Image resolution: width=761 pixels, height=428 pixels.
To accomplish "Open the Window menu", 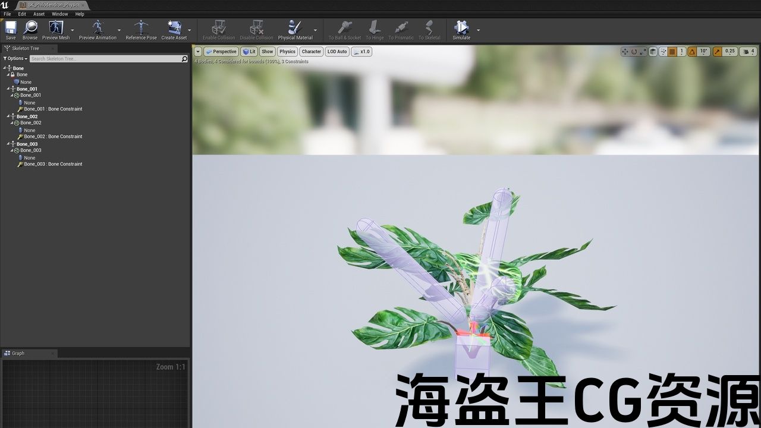I will [59, 14].
